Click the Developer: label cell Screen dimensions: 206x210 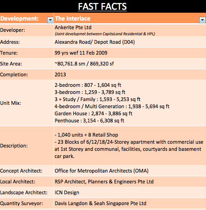click(27, 30)
